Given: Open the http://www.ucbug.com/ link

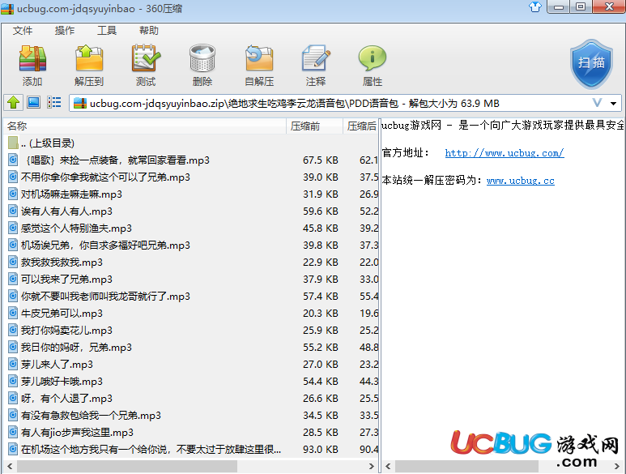Looking at the screenshot, I should [505, 153].
